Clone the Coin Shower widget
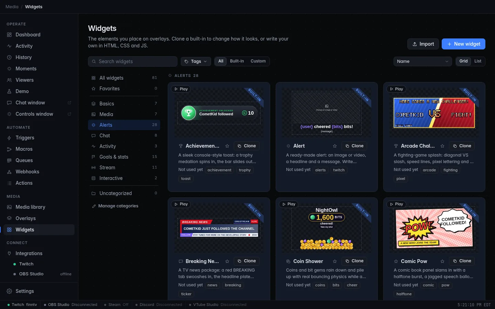Image resolution: width=495 pixels, height=309 pixels. [354, 261]
